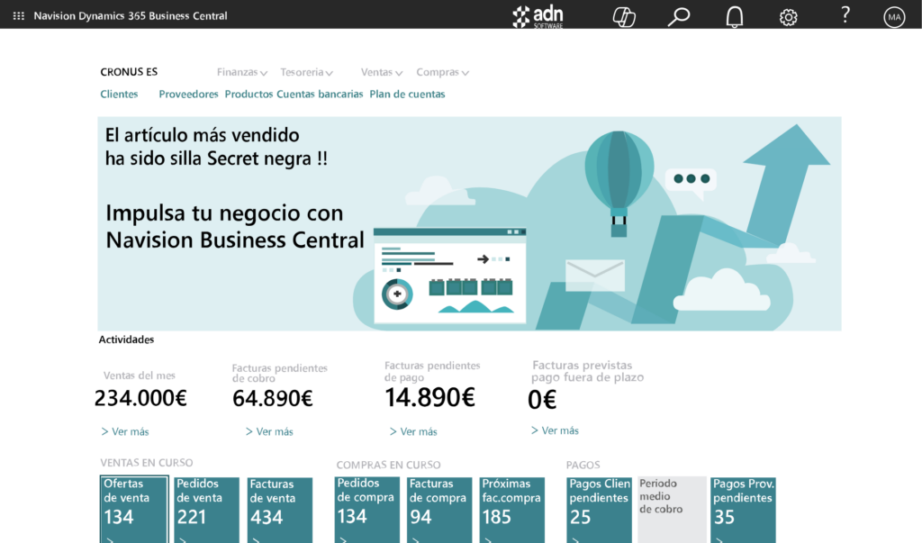
Task: Open the search magnifier icon
Action: pos(679,16)
